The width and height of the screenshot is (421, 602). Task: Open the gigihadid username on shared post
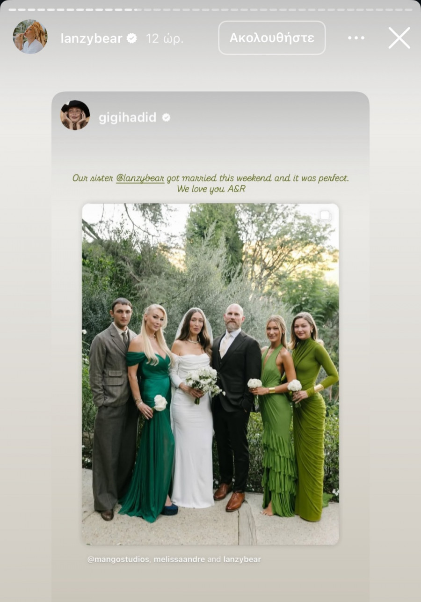tap(127, 118)
